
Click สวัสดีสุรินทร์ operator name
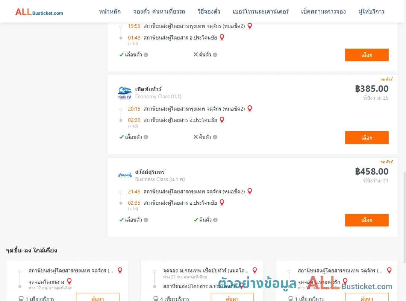click(x=150, y=172)
